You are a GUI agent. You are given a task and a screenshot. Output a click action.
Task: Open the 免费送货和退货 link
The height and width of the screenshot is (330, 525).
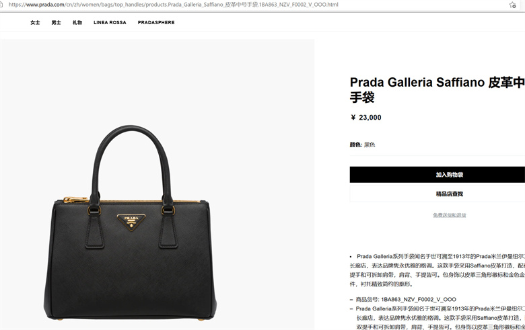450,215
